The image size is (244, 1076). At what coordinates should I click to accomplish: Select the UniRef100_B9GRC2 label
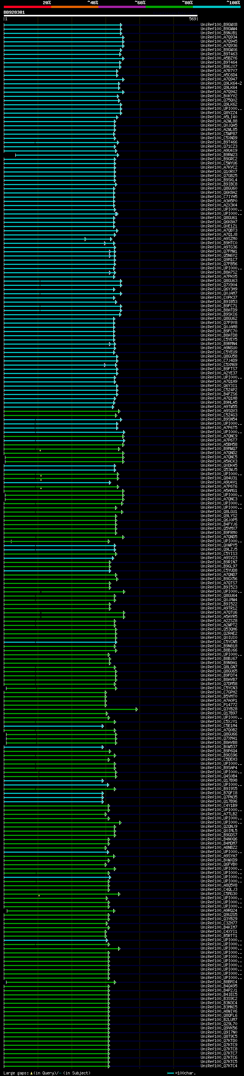click(219, 159)
